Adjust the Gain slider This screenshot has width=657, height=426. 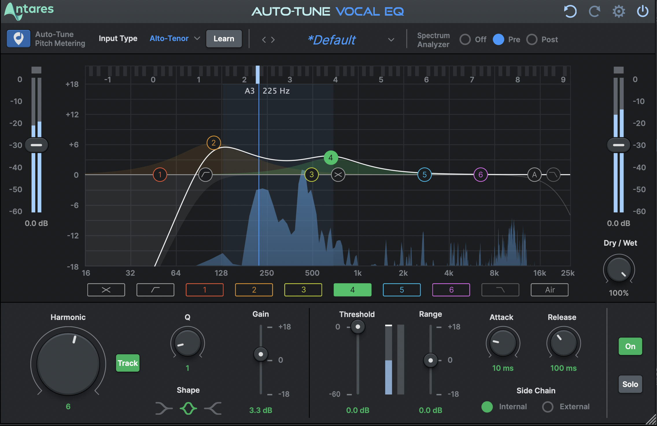(261, 354)
